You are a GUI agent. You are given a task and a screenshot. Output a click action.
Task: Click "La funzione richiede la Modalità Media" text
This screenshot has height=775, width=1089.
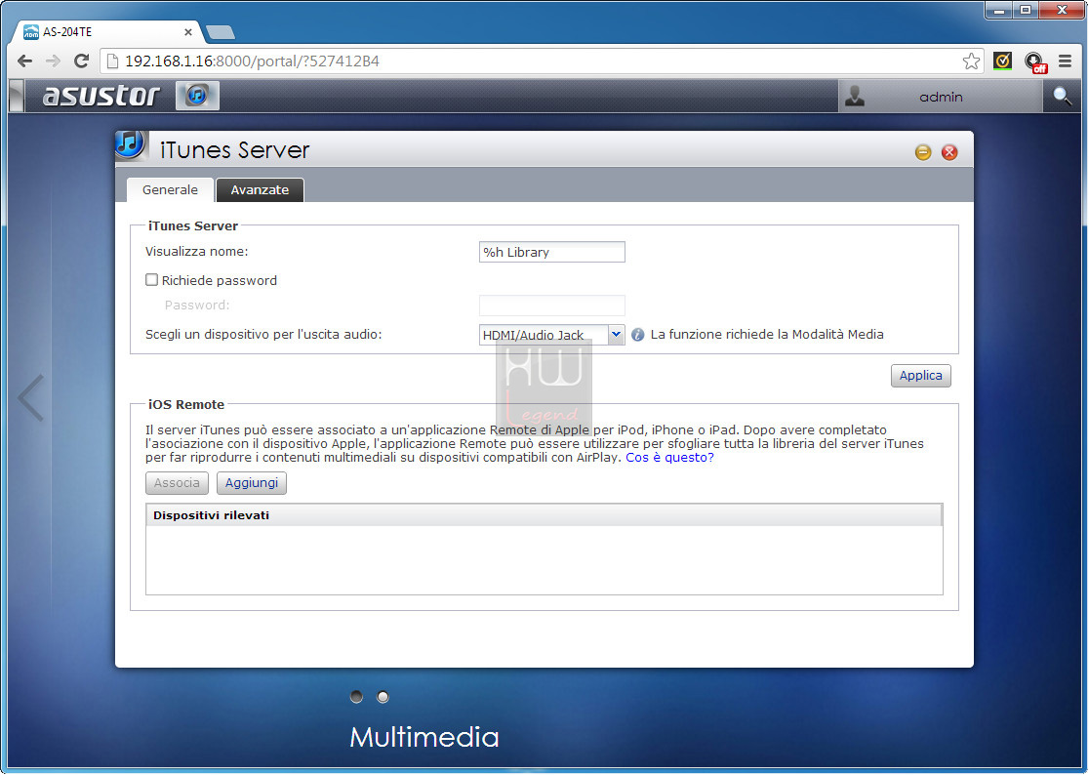(x=767, y=335)
